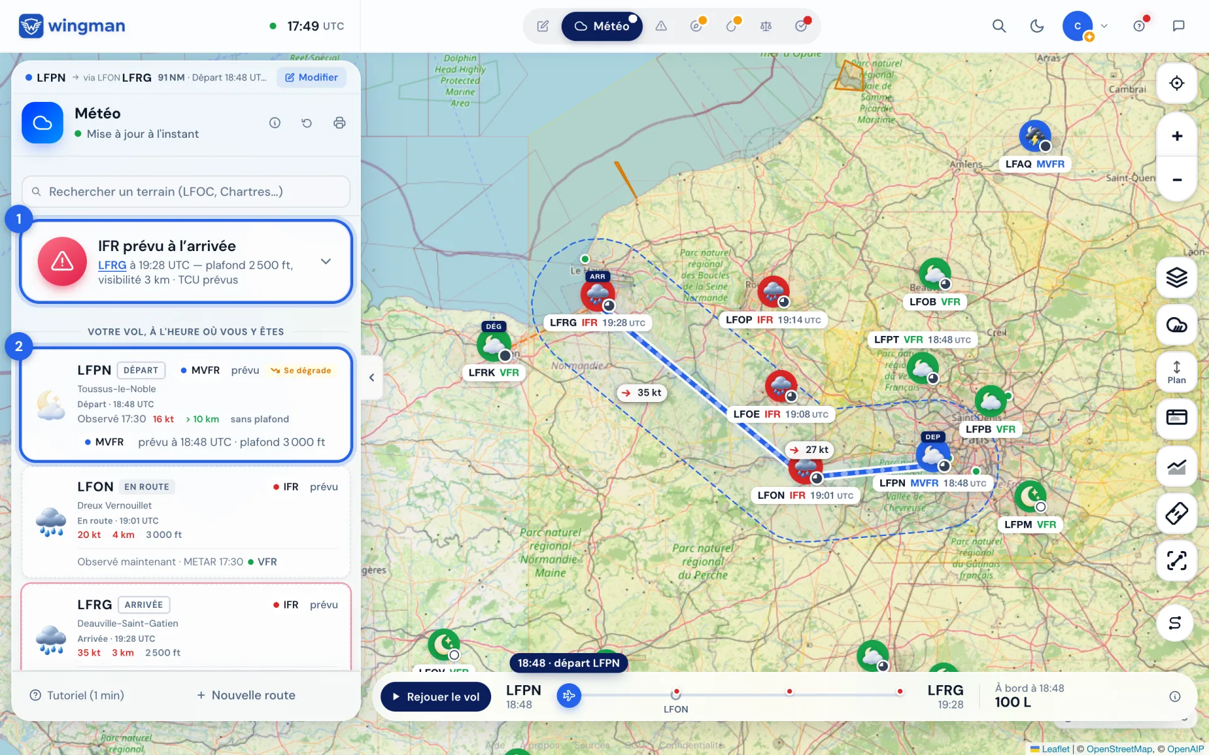This screenshot has width=1209, height=755.
Task: Open the edit/pencil tab in top toolbar
Action: pyautogui.click(x=543, y=26)
